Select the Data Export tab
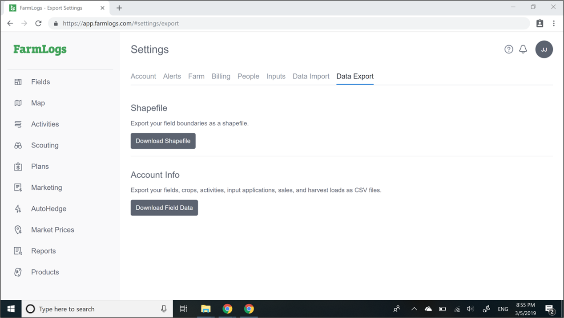564x318 pixels. tap(355, 76)
